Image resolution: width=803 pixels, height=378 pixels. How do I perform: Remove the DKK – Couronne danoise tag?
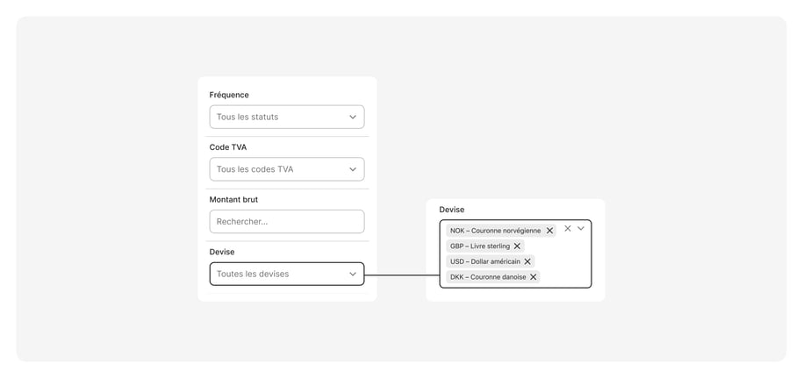point(533,277)
